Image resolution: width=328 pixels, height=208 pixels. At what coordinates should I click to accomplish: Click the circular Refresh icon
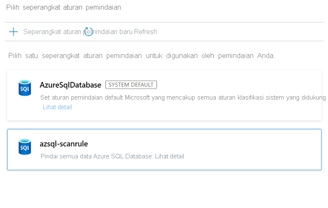coord(89,32)
